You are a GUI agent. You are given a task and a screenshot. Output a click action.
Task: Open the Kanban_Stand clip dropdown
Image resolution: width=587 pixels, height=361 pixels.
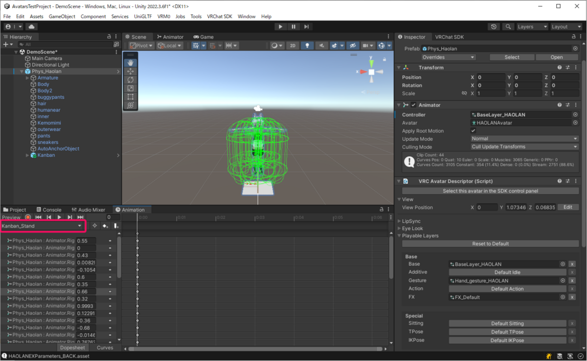43,226
